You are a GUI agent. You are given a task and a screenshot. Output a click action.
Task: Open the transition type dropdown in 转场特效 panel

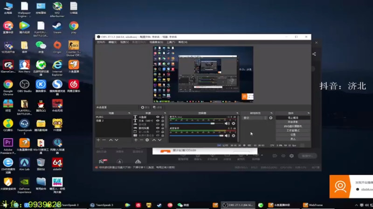click(x=255, y=118)
